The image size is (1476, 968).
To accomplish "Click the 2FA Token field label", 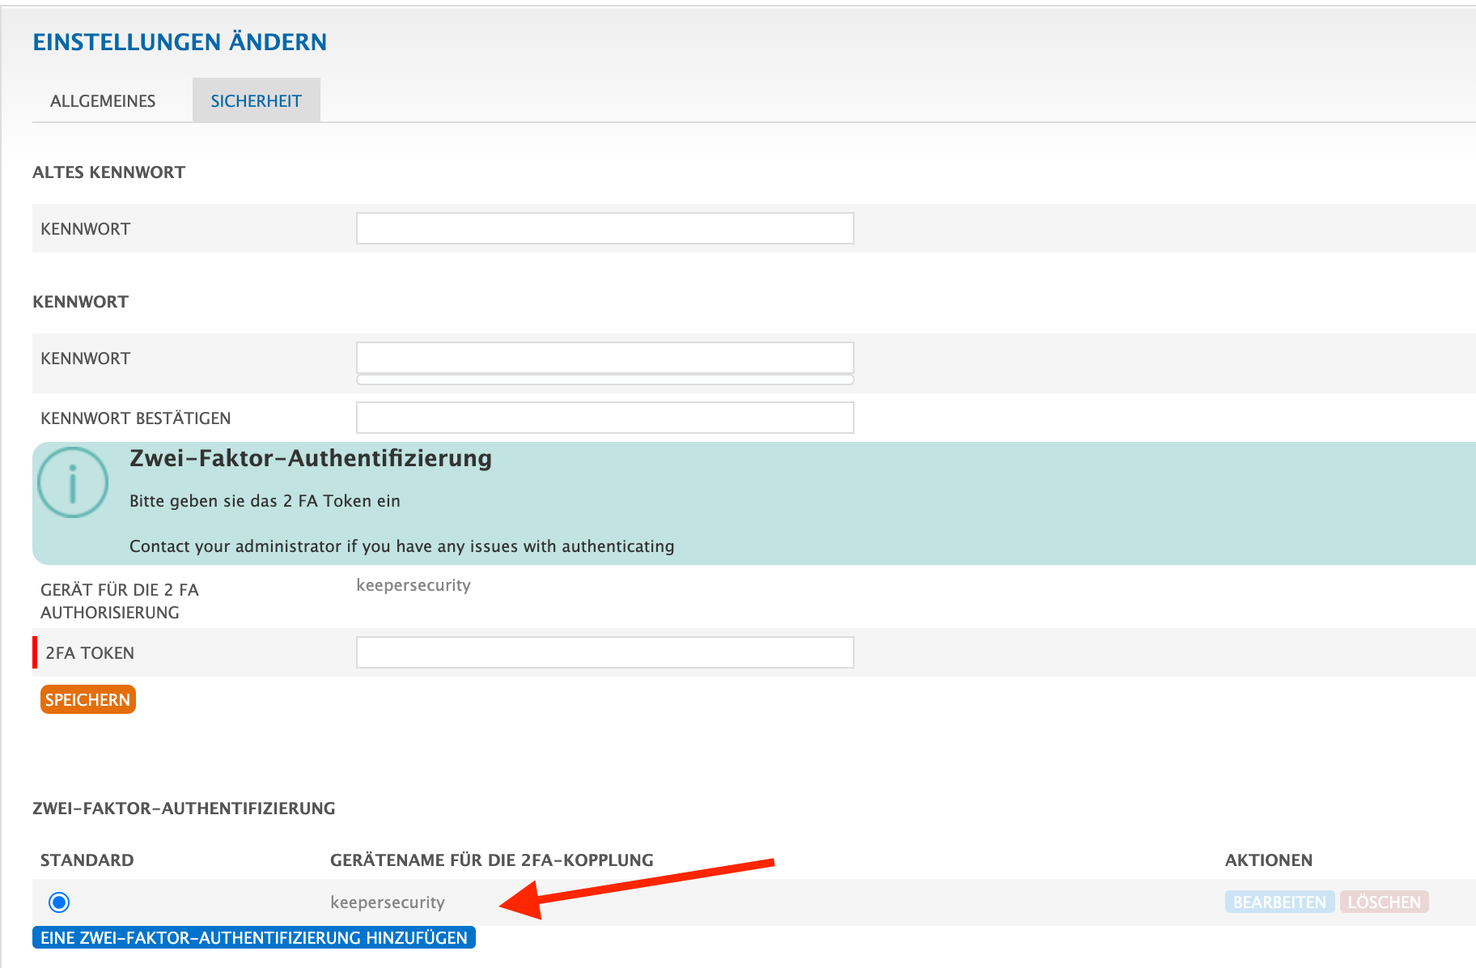I will pos(90,653).
